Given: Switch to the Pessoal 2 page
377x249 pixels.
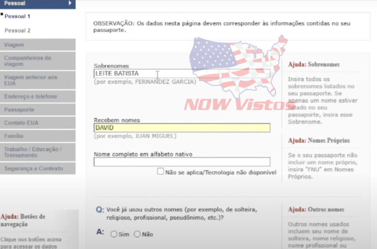Looking at the screenshot, I should tap(17, 30).
